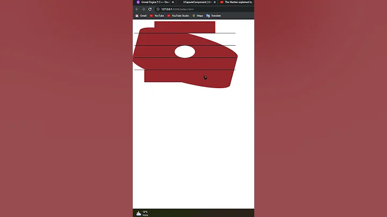This screenshot has width=387, height=217.
Task: Open The Martian explained YouTube tab
Action: [236, 2]
